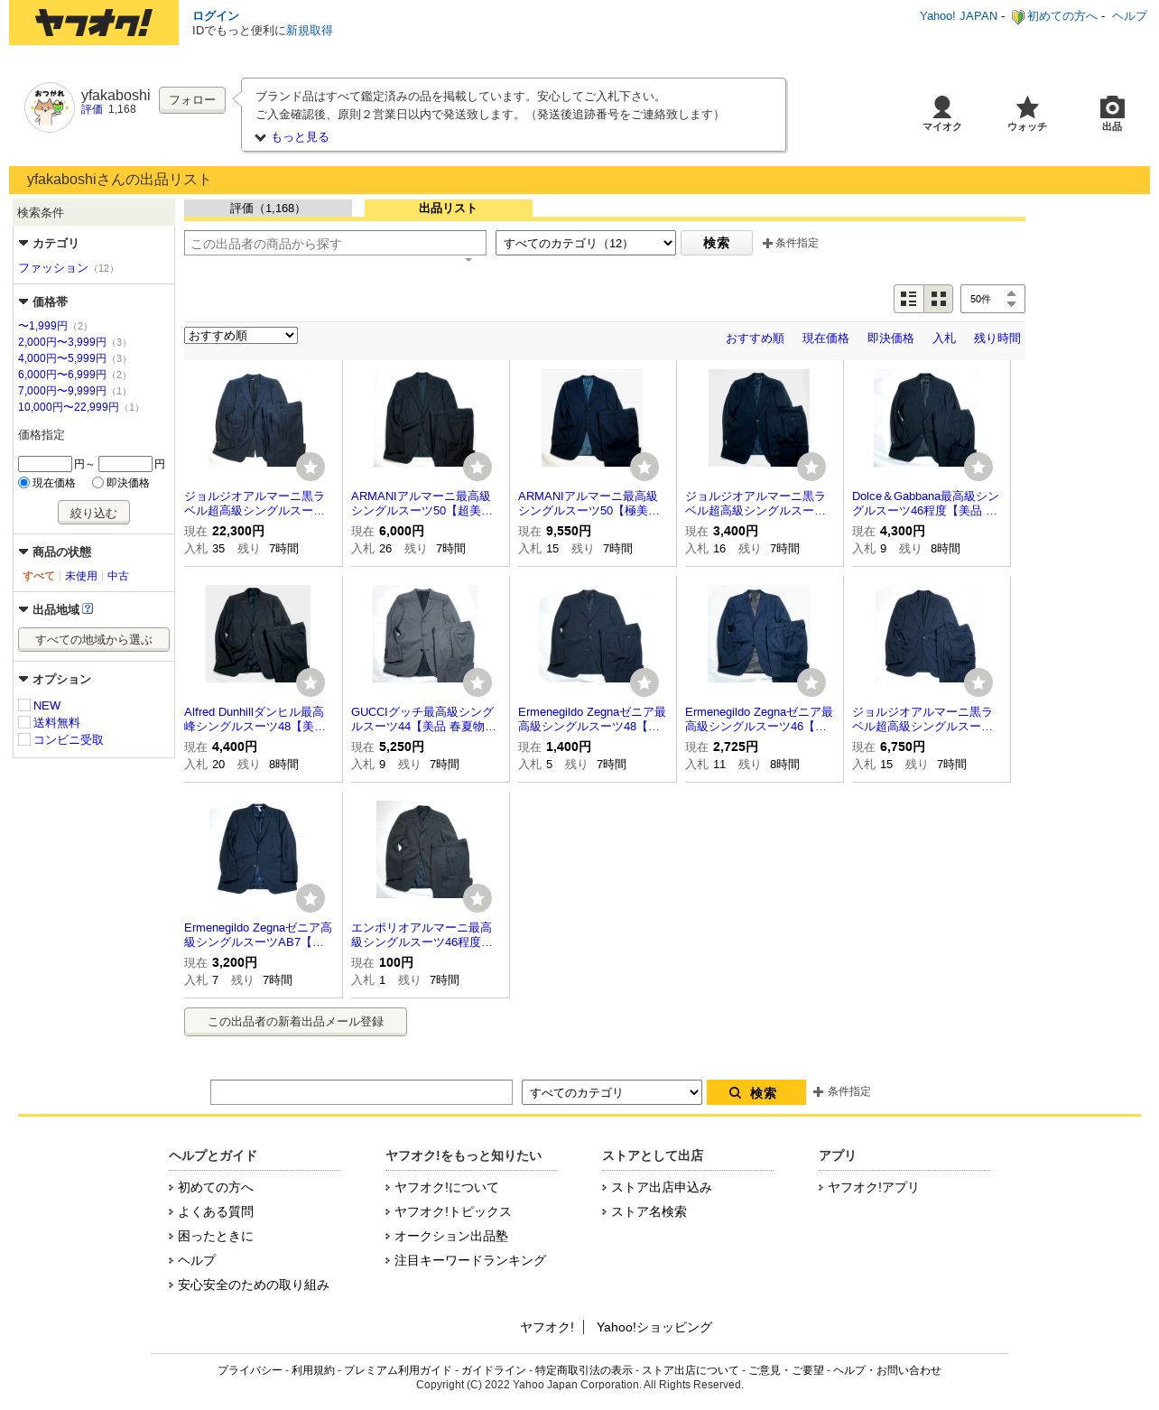The width and height of the screenshot is (1159, 1410).
Task: Collapse the オプション section
Action: tap(55, 680)
